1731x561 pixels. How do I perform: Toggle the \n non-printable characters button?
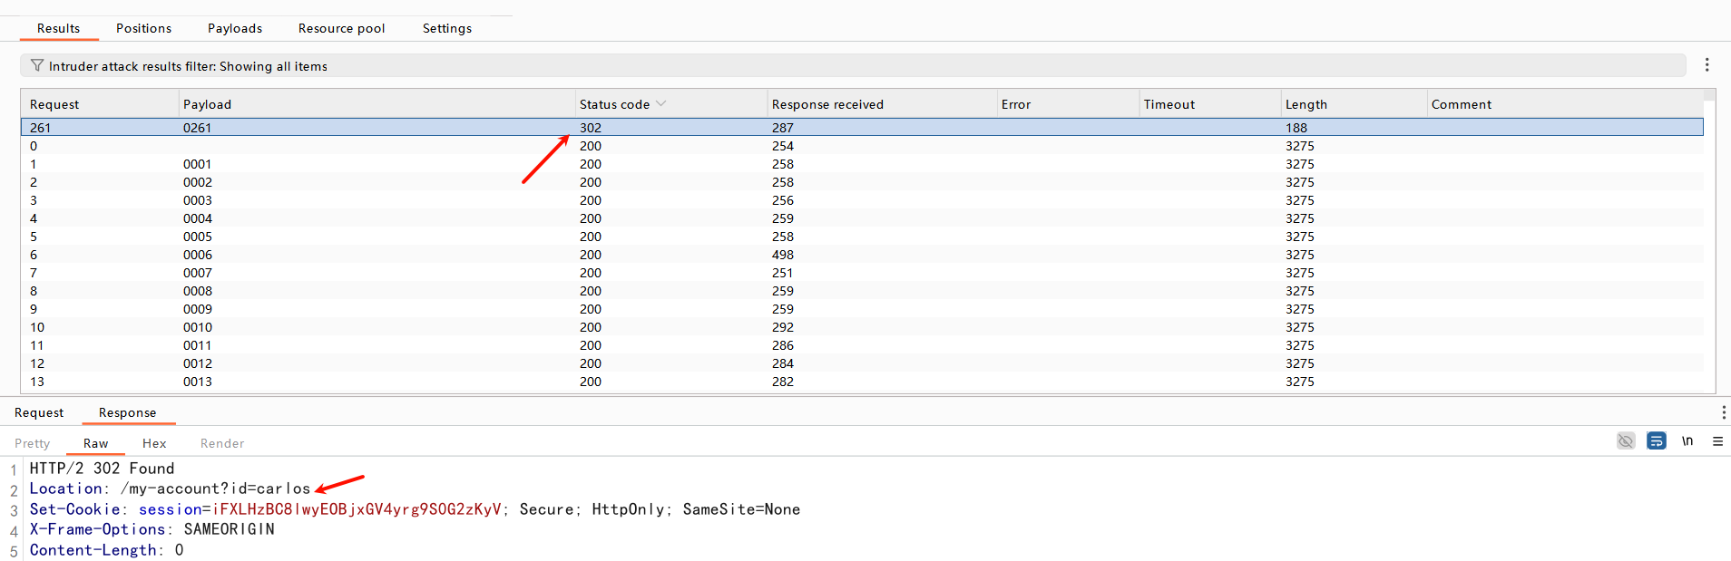click(x=1687, y=441)
